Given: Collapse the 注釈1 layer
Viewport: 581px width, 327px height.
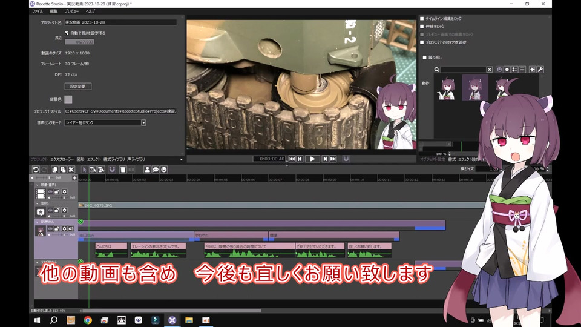Looking at the screenshot, I should [37, 203].
